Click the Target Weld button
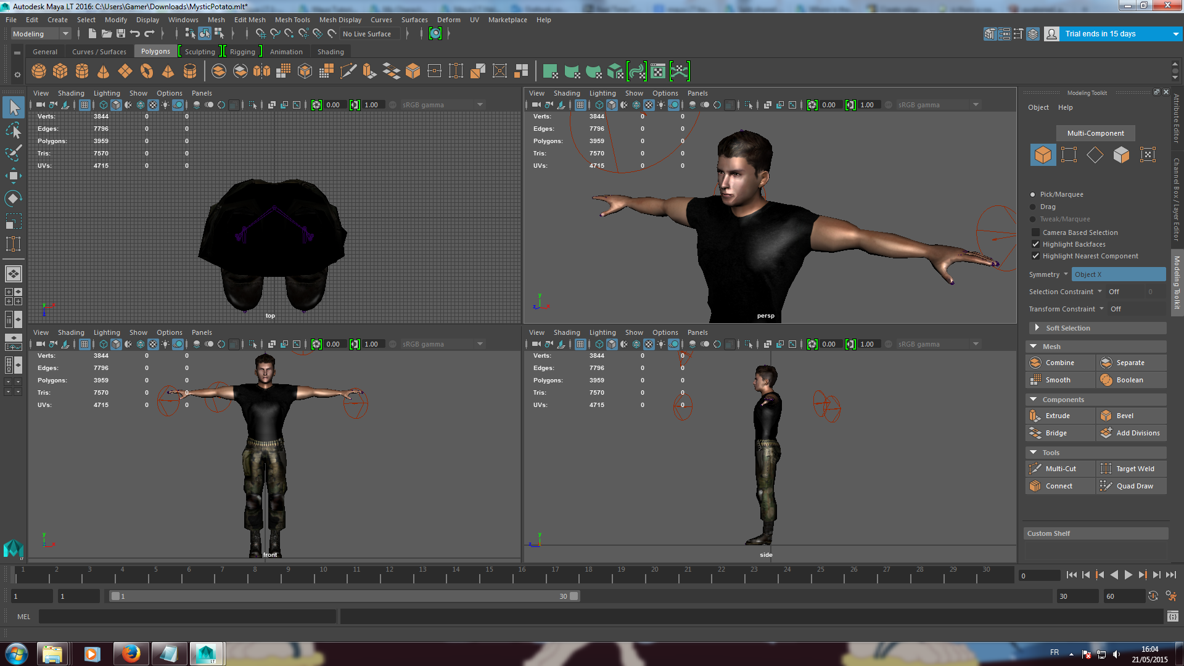The image size is (1184, 666). pos(1135,469)
